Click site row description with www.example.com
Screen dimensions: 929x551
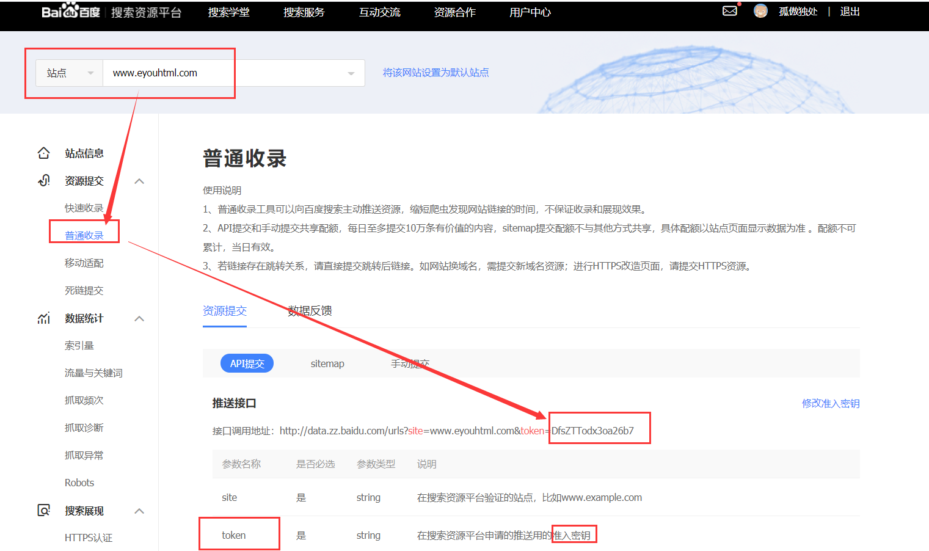(530, 497)
